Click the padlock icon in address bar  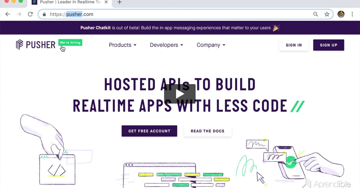pos(44,14)
